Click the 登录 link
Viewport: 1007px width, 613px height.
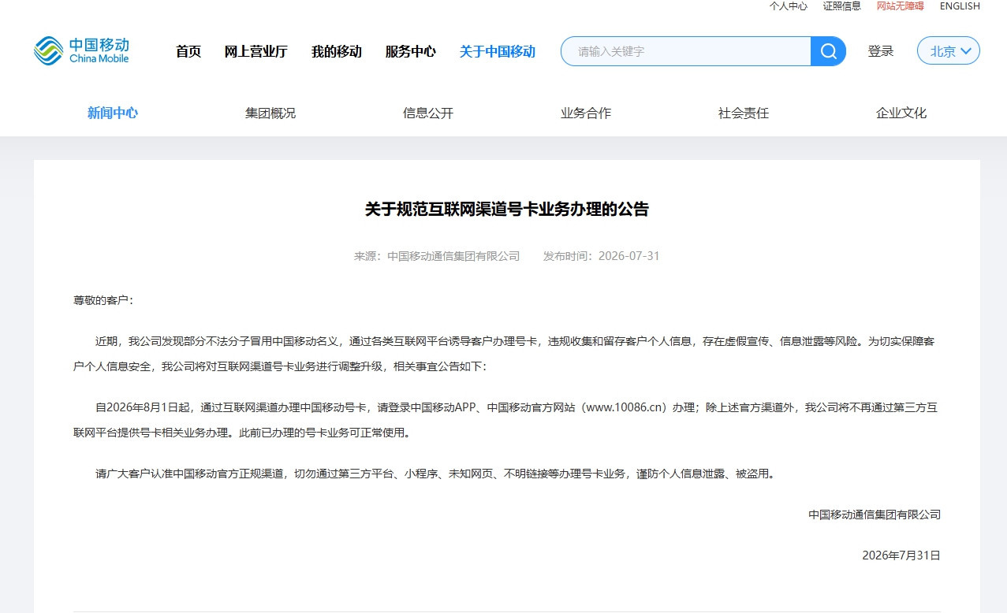click(x=881, y=51)
